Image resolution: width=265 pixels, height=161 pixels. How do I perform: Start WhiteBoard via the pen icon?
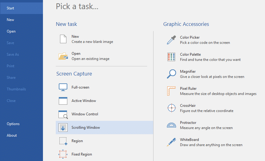click(x=171, y=142)
